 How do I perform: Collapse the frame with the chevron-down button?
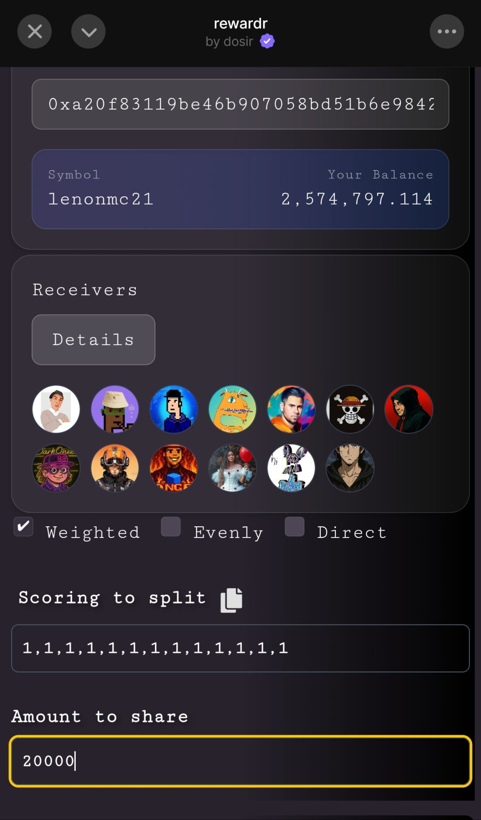tap(89, 32)
